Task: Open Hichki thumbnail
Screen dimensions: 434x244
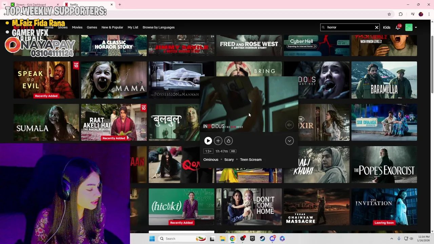Action: [181, 207]
